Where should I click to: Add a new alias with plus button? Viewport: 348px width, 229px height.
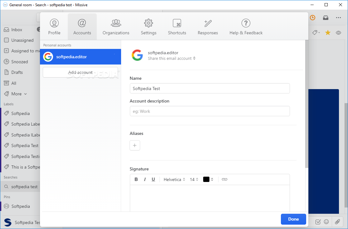pos(135,145)
